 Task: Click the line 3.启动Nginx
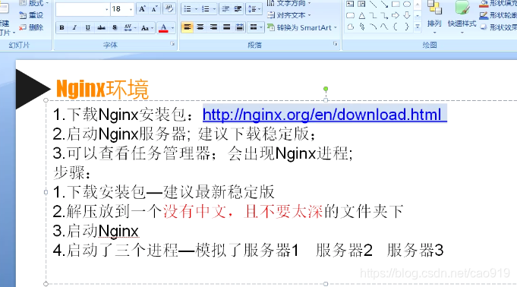point(96,231)
